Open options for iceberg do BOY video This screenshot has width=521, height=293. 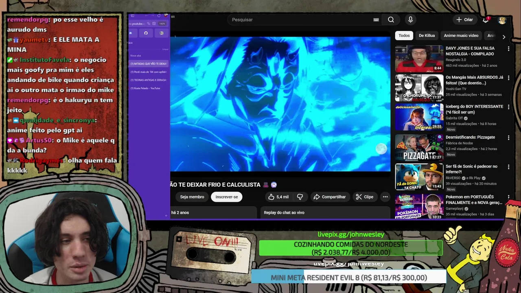click(508, 107)
